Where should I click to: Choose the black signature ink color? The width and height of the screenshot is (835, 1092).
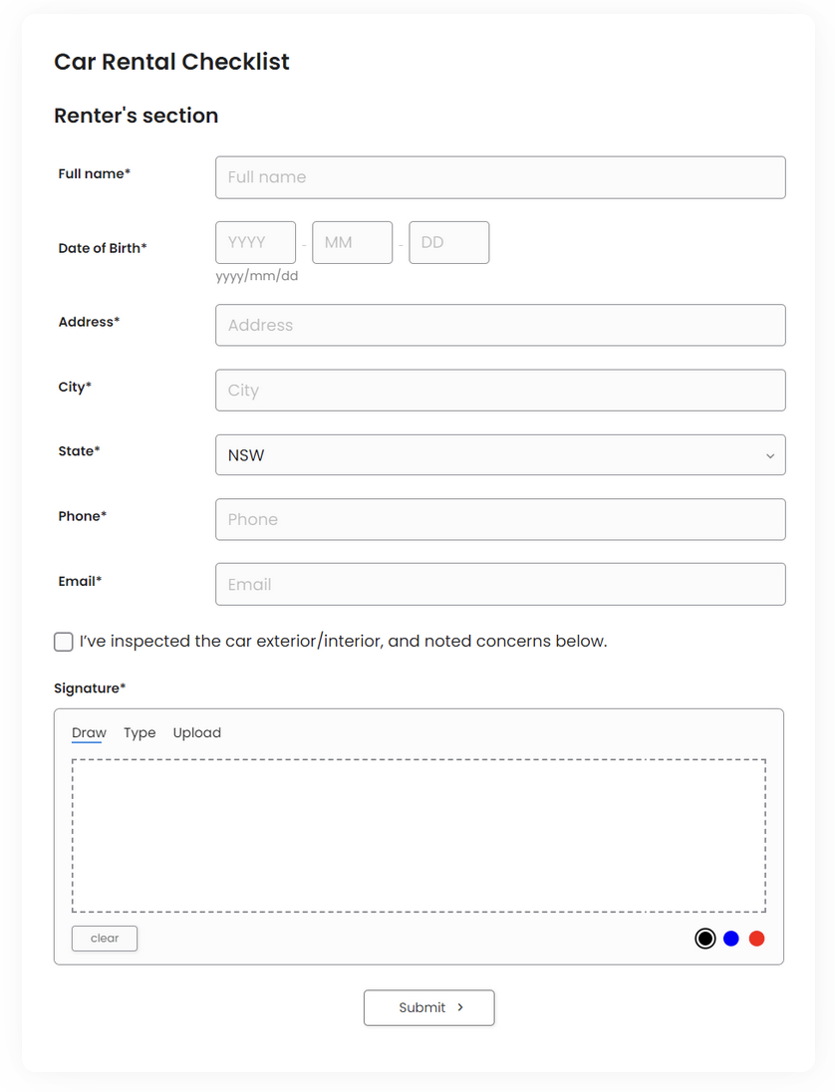click(x=705, y=939)
